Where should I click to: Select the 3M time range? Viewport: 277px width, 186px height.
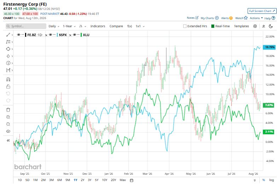[51, 180]
